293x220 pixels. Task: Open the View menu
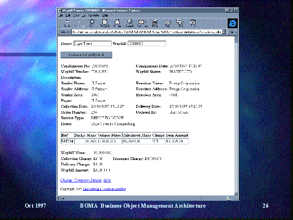(x=75, y=15)
